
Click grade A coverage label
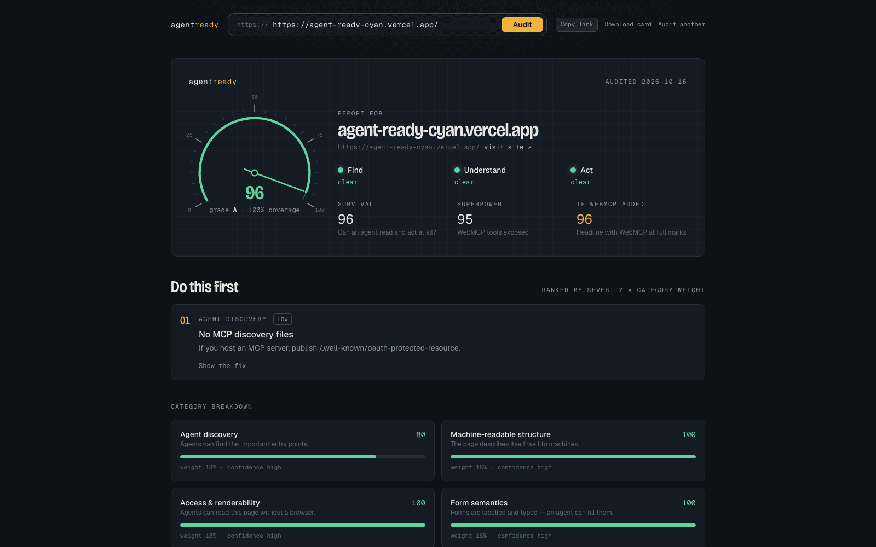click(255, 210)
